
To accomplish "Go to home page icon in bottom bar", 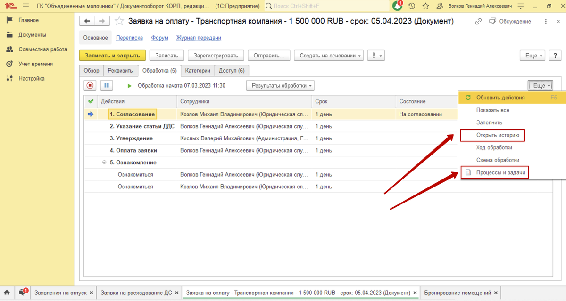I will pyautogui.click(x=7, y=293).
